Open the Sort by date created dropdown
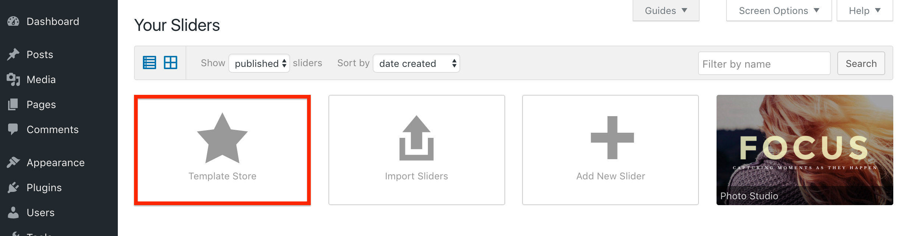908x236 pixels. (x=416, y=63)
